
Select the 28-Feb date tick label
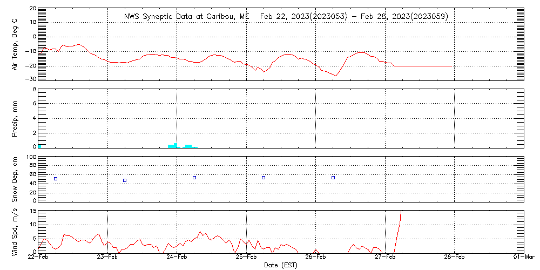tap(455, 258)
